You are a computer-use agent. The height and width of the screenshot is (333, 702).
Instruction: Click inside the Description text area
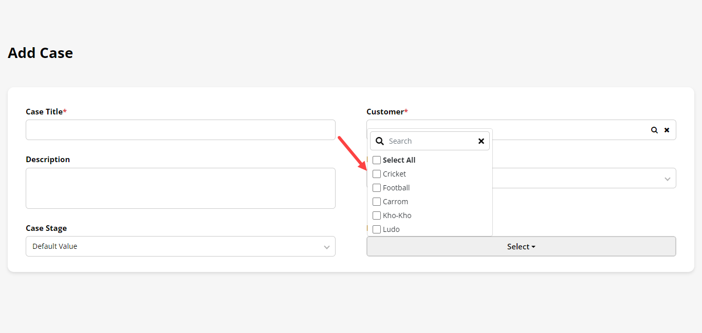180,188
